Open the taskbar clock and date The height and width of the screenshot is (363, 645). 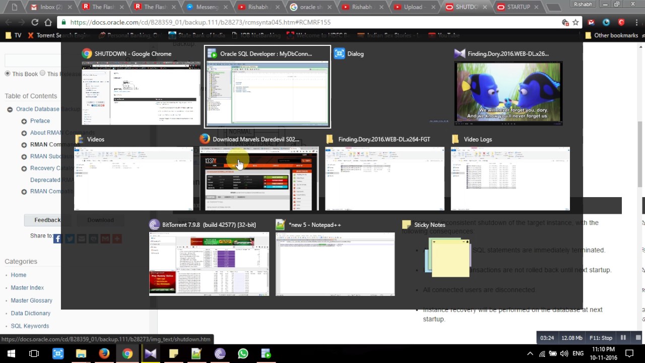click(x=603, y=353)
